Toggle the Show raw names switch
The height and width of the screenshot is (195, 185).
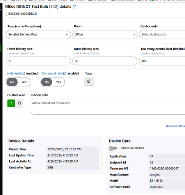113,148
